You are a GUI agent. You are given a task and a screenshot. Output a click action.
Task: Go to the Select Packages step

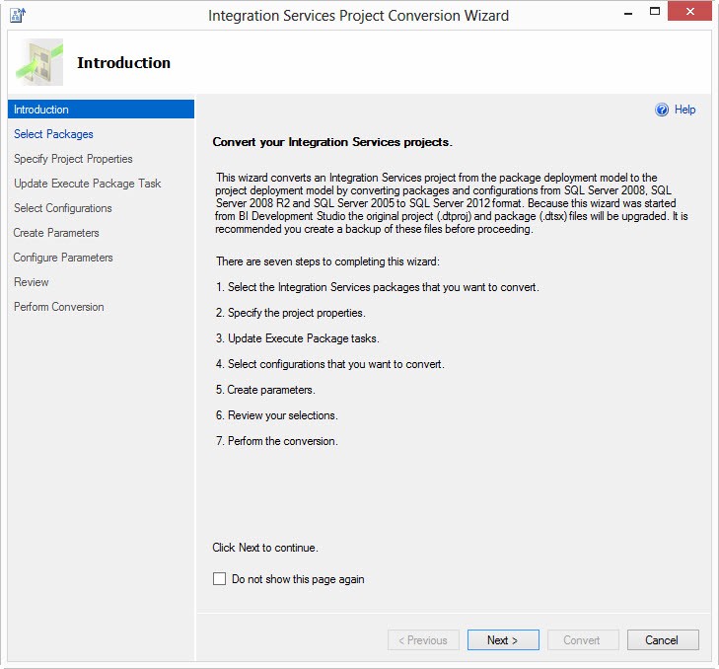tap(53, 134)
